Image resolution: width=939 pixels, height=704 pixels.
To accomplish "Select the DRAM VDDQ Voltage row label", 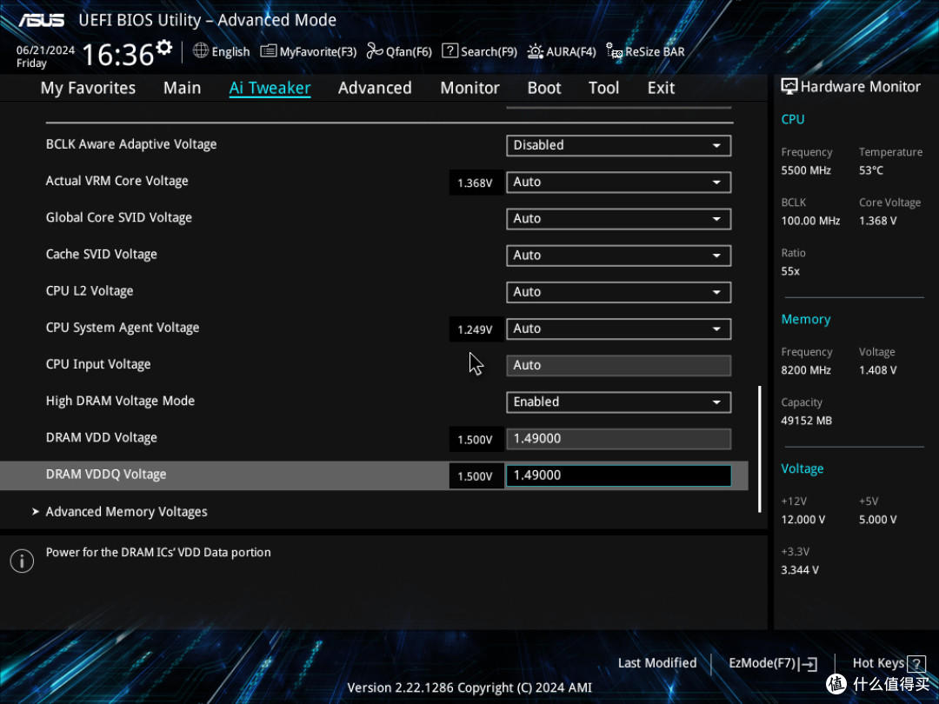I will tap(106, 475).
